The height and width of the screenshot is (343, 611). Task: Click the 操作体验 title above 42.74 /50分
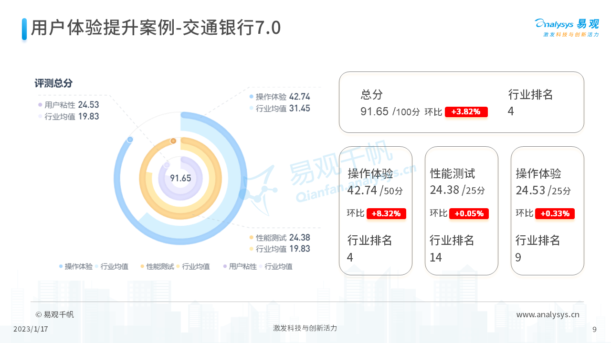click(x=370, y=173)
